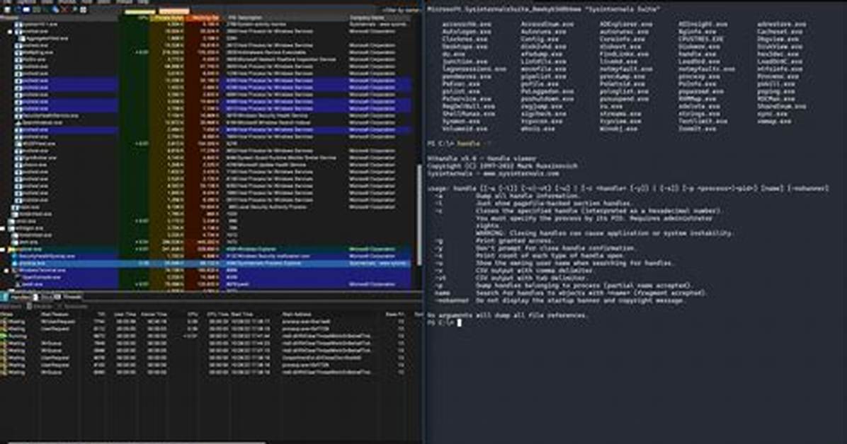The width and height of the screenshot is (847, 444).
Task: Switch to the Threads tab in lower pane
Action: tap(67, 297)
